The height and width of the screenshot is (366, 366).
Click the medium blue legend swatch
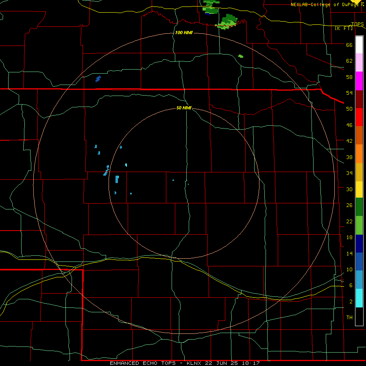pos(359,261)
